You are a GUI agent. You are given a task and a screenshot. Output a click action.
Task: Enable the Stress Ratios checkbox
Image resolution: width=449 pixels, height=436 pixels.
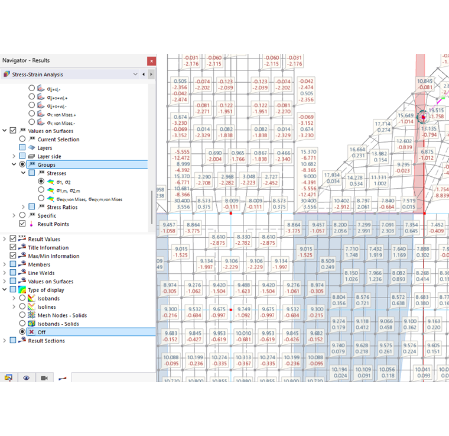32,206
